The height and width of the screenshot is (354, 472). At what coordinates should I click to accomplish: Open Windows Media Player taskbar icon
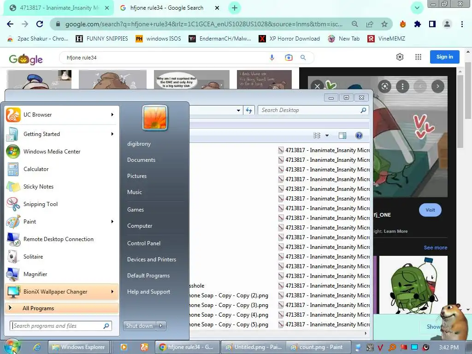pos(124,347)
